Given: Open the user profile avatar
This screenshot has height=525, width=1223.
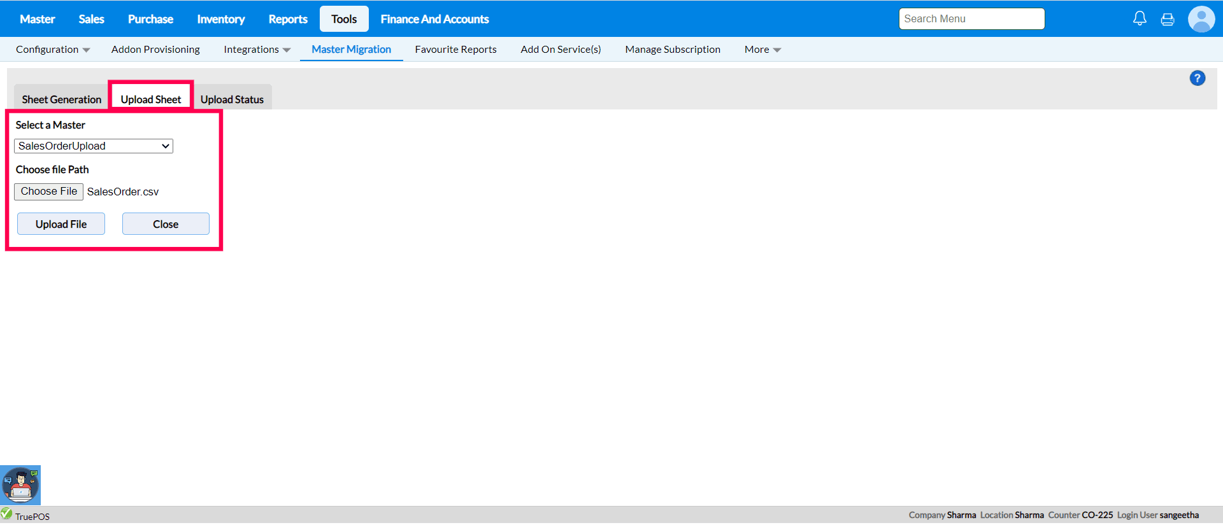Looking at the screenshot, I should point(1201,19).
